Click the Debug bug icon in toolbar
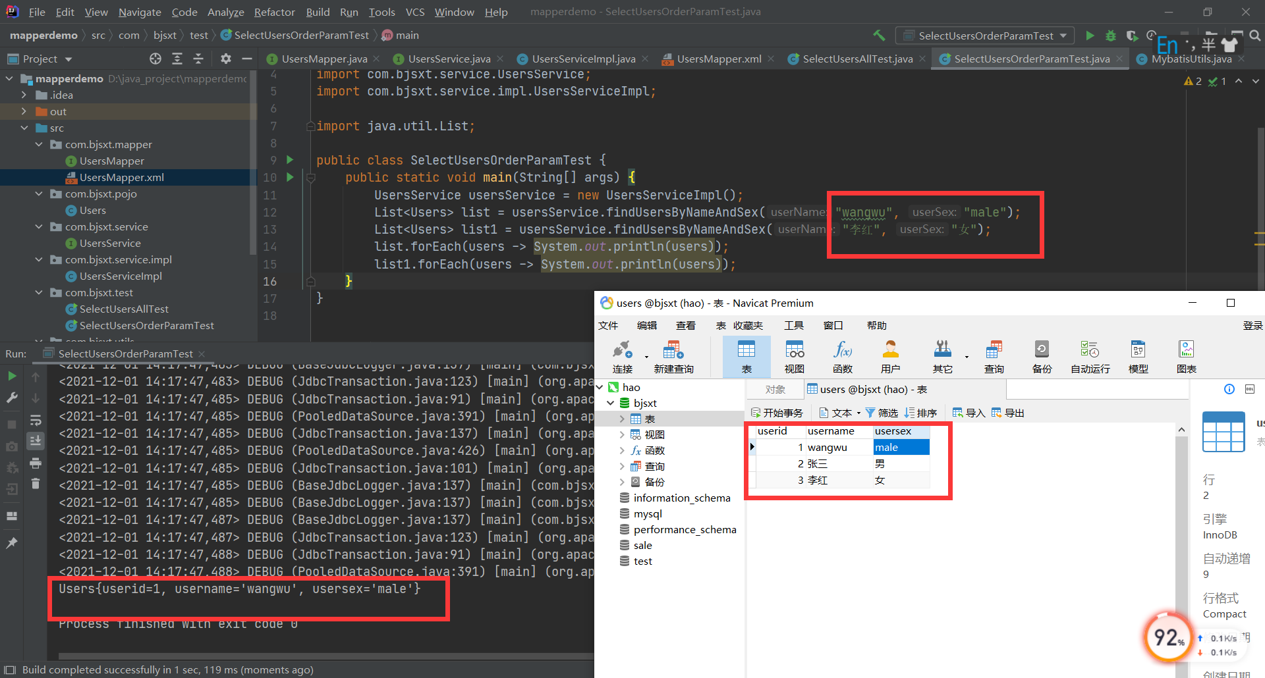Screen dimensions: 1265x678 1111,36
